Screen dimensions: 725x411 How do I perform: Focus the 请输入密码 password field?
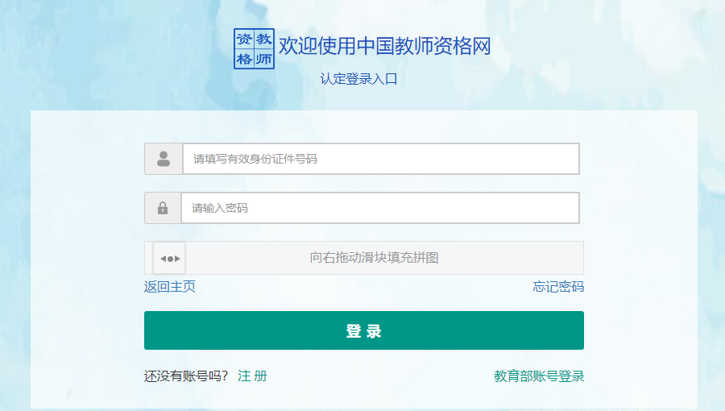[379, 208]
